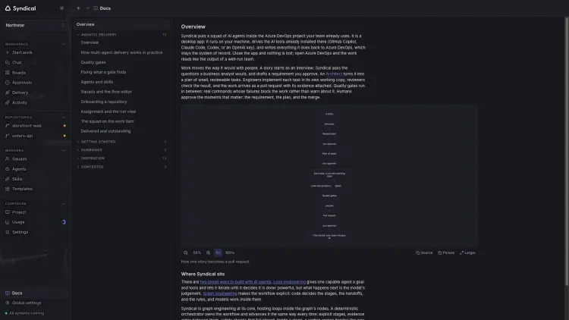
Task: Expand the Inspiration docs section
Action: point(121,158)
